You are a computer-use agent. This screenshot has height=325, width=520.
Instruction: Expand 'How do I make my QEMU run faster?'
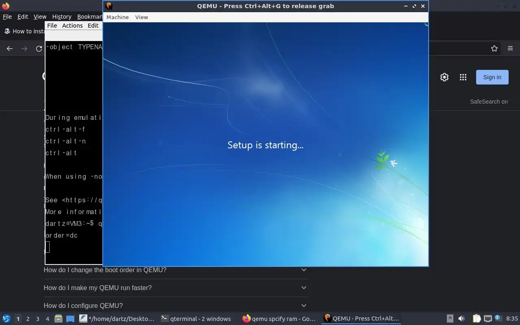(x=176, y=288)
